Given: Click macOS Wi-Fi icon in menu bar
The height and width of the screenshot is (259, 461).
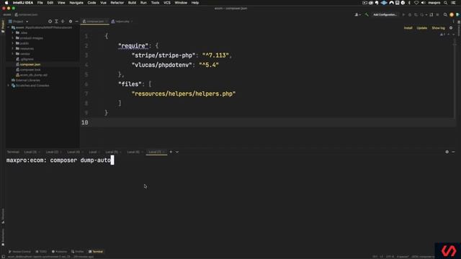Looking at the screenshot, I should (x=416, y=3).
